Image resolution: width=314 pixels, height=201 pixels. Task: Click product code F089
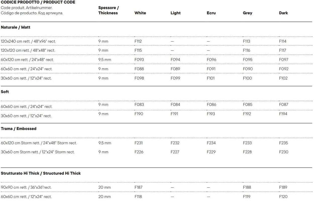pos(175,69)
